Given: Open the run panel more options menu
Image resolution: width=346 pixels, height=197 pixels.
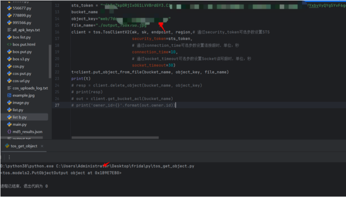Looking at the screenshot, I should point(9,157).
